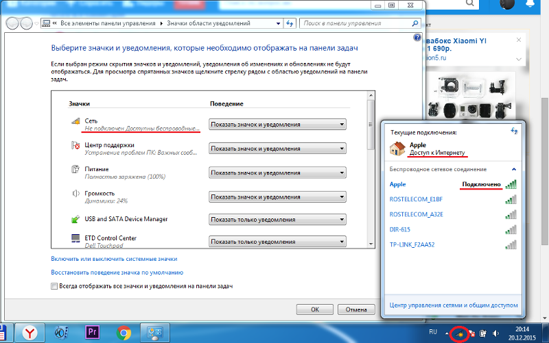Open Google Chrome from taskbar
The height and width of the screenshot is (343, 549).
[124, 333]
